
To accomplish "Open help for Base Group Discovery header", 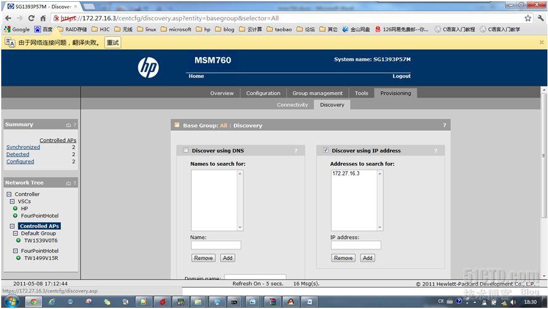I will pos(445,125).
